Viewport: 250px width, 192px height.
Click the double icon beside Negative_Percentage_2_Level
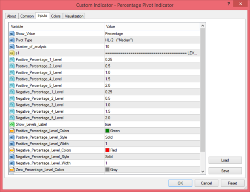12,99
